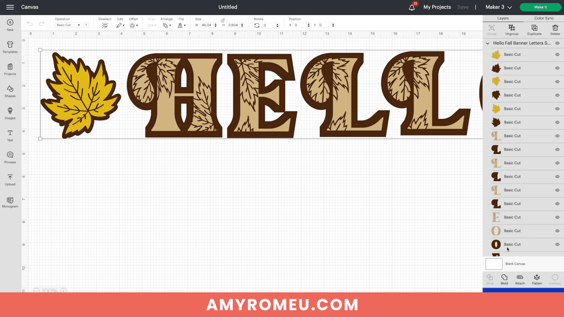Click the Make It button
This screenshot has width=564, height=317.
tap(540, 7)
